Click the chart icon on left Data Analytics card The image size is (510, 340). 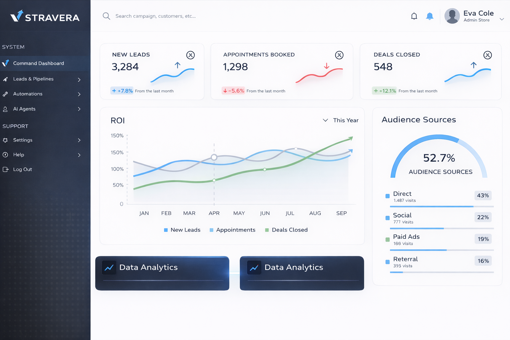point(109,268)
